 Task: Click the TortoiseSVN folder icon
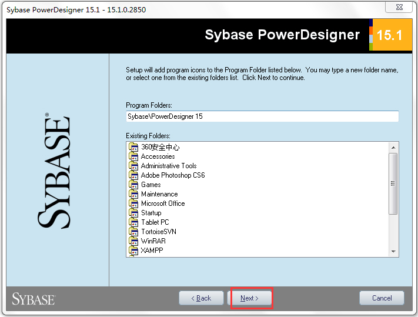[x=133, y=232]
